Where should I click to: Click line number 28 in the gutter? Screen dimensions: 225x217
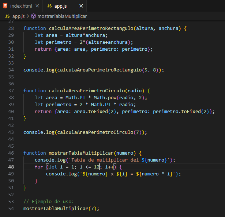click(x=11, y=28)
